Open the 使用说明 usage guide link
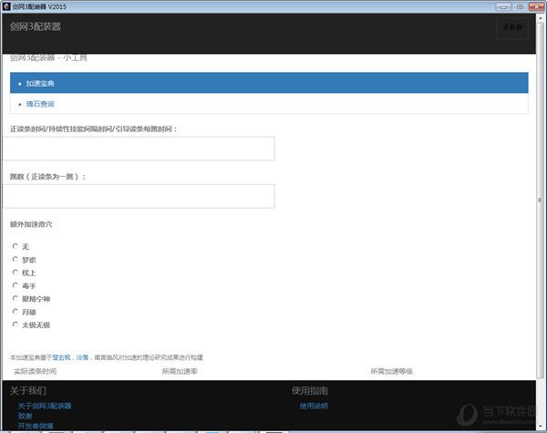This screenshot has width=547, height=433. click(x=314, y=406)
